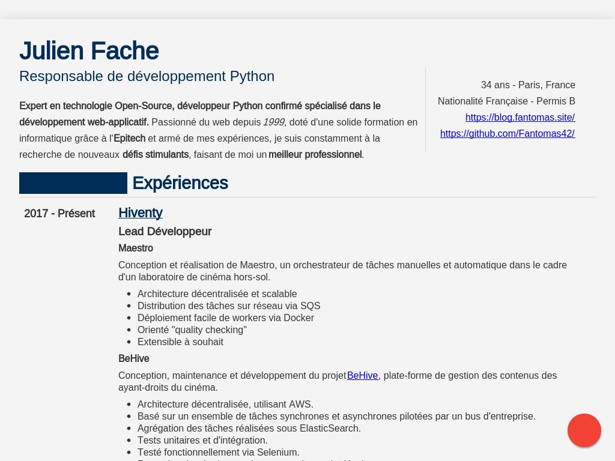
Task: Click the Maestro project subheading
Action: pyautogui.click(x=136, y=248)
